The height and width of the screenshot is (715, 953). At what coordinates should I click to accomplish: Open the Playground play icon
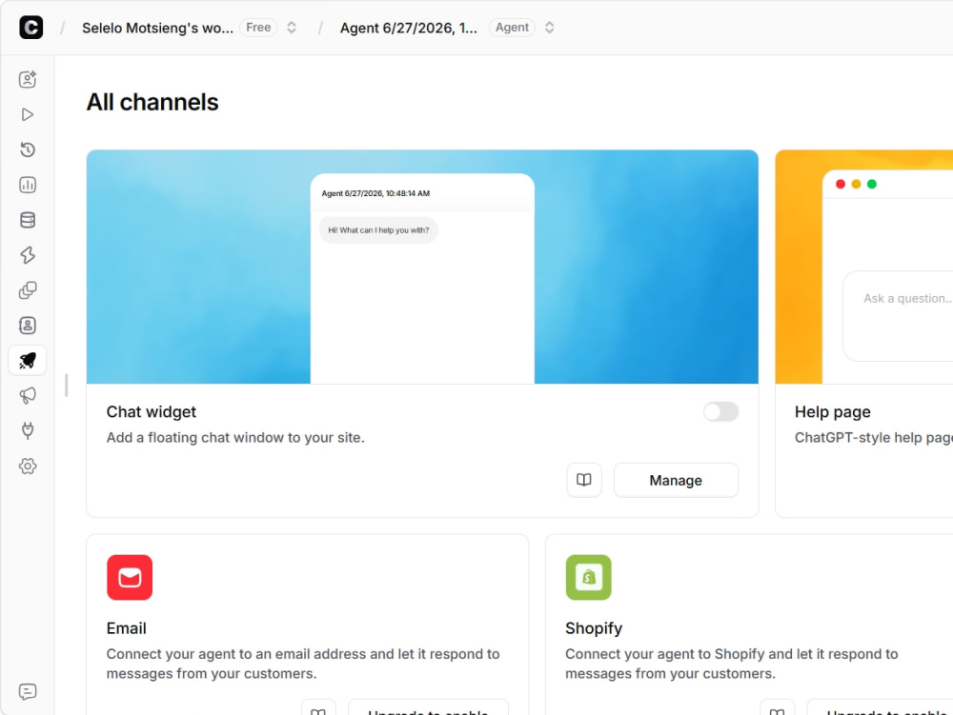[28, 114]
